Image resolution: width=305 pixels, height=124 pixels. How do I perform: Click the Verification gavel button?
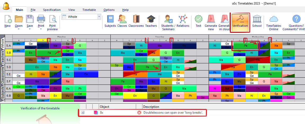click(x=240, y=23)
